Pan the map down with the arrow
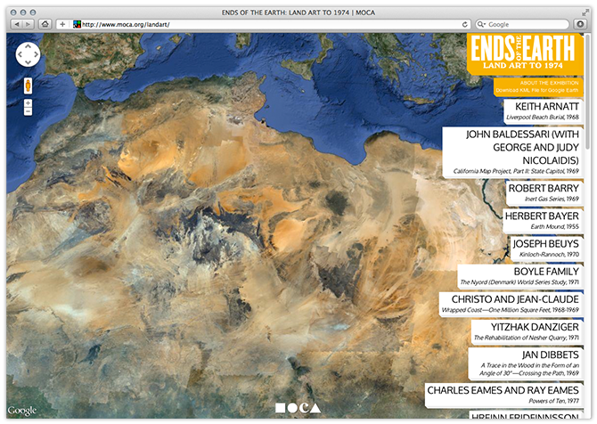 tap(28, 62)
